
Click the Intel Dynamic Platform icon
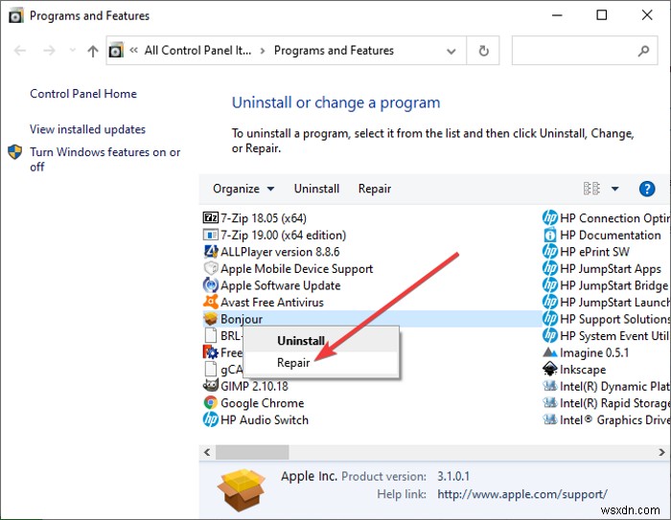(x=550, y=386)
